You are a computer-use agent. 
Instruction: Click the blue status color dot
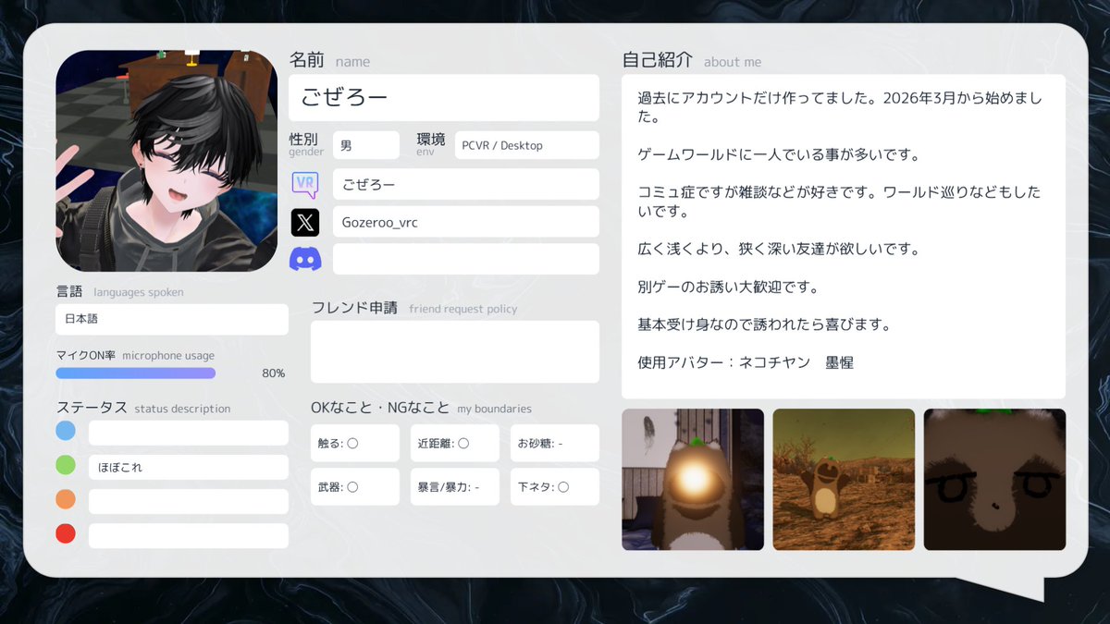coord(66,431)
